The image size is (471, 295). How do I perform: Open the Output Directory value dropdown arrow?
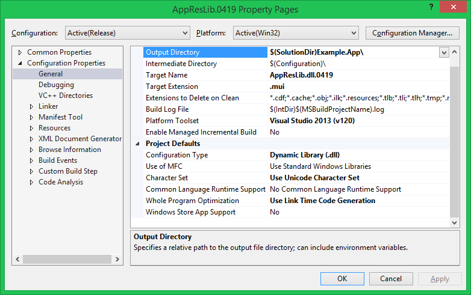click(x=444, y=52)
